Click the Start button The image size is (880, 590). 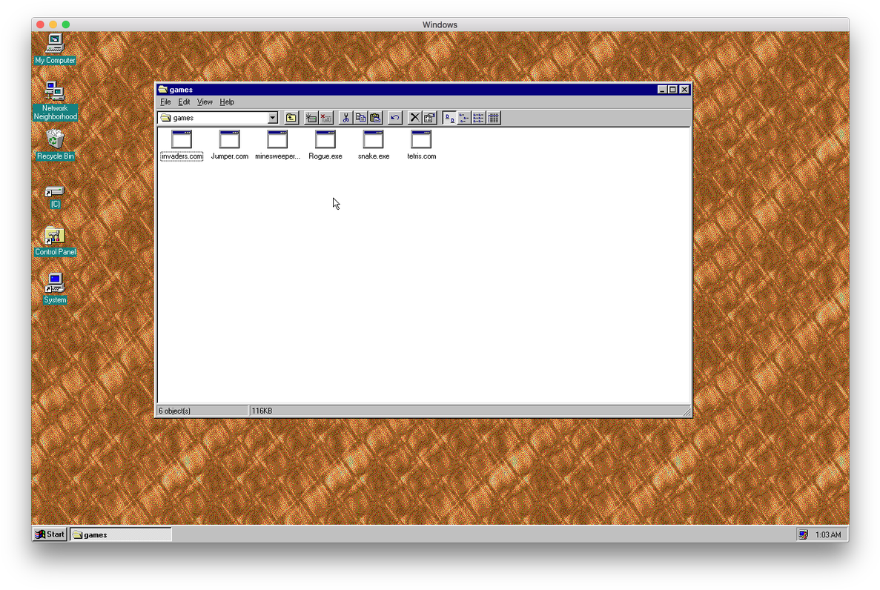point(50,534)
